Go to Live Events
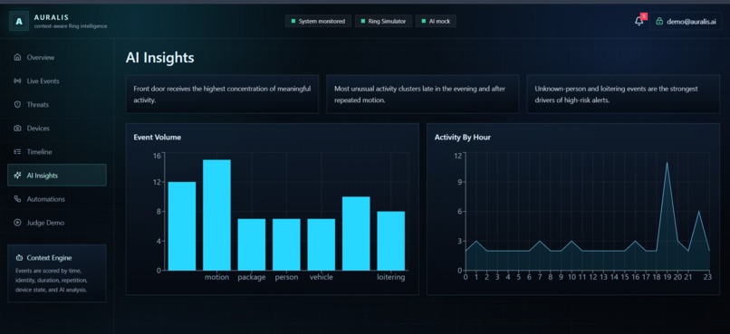This screenshot has height=334, width=730. (57, 81)
